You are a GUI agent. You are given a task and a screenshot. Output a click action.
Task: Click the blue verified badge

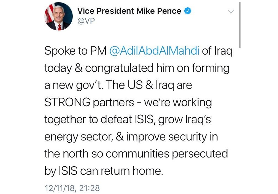click(188, 11)
